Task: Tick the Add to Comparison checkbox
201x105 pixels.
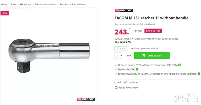Action: pos(116,82)
